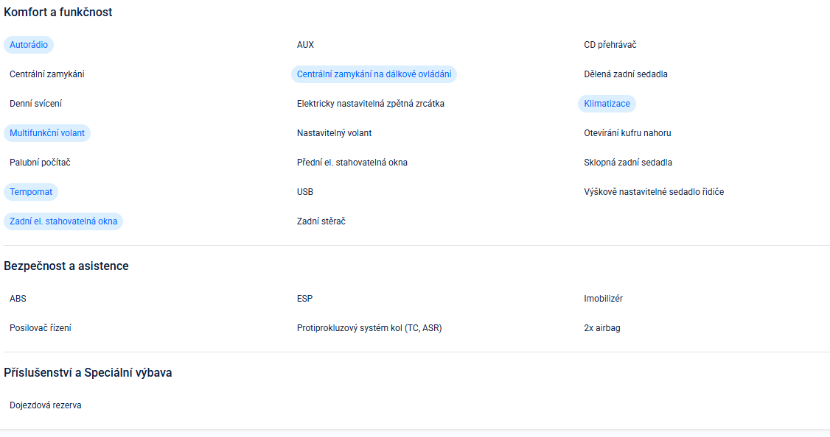830x437 pixels.
Task: Enable Denní svícení option
Action: click(x=35, y=104)
